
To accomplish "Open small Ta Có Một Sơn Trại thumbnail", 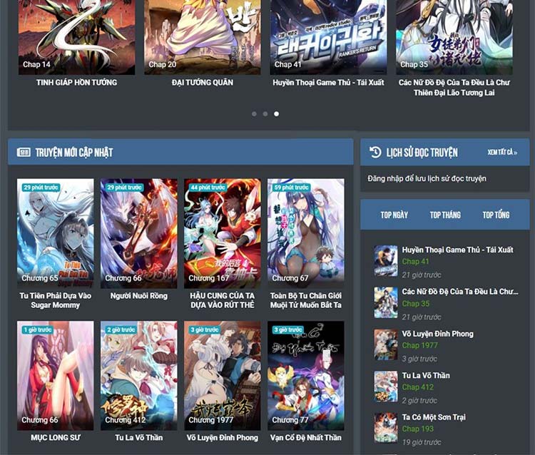I will [386, 428].
